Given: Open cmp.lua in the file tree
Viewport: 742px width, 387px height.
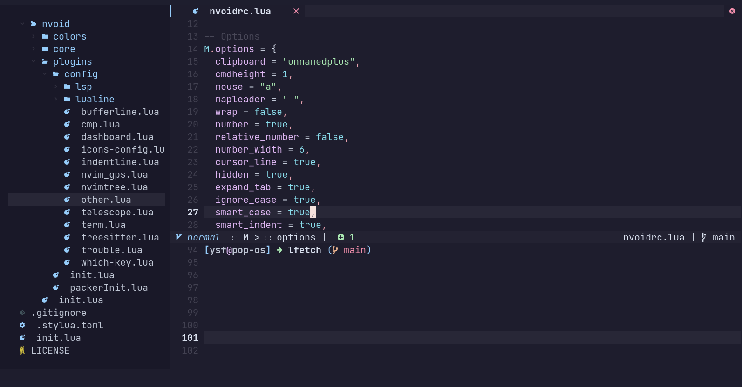Looking at the screenshot, I should (x=101, y=124).
